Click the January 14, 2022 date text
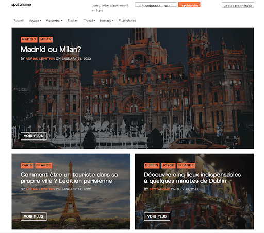This screenshot has height=233, width=264. tap(76, 189)
